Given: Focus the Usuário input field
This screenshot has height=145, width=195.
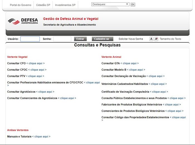Looking at the screenshot, I should coord(30,39).
